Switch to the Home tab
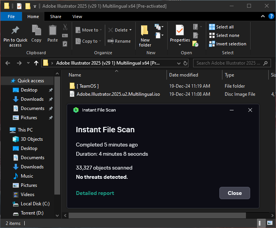This screenshot has width=276, height=228. [x=33, y=17]
